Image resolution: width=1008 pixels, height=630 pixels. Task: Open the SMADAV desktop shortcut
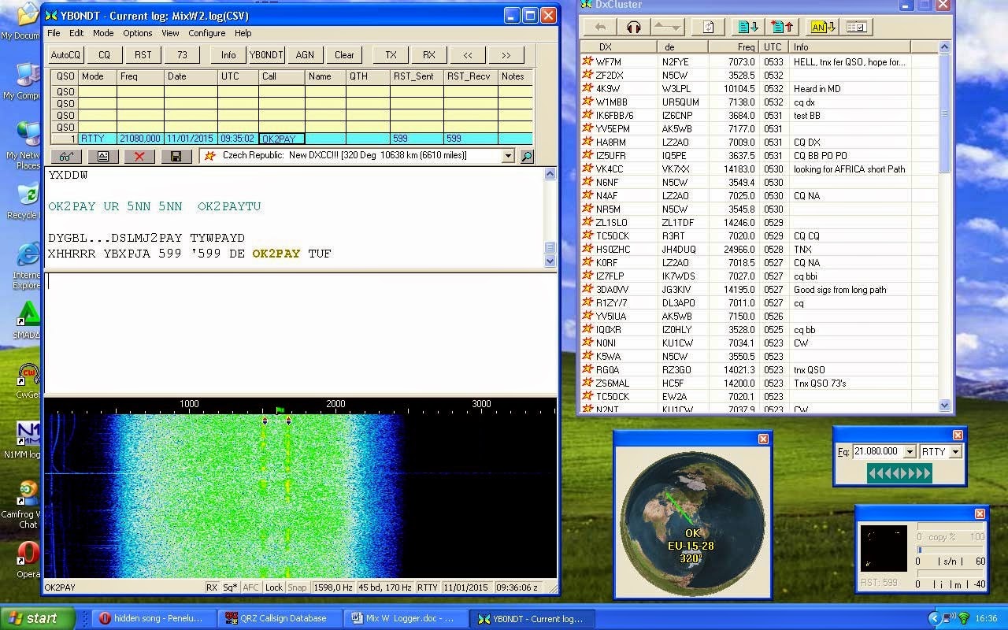[28, 320]
